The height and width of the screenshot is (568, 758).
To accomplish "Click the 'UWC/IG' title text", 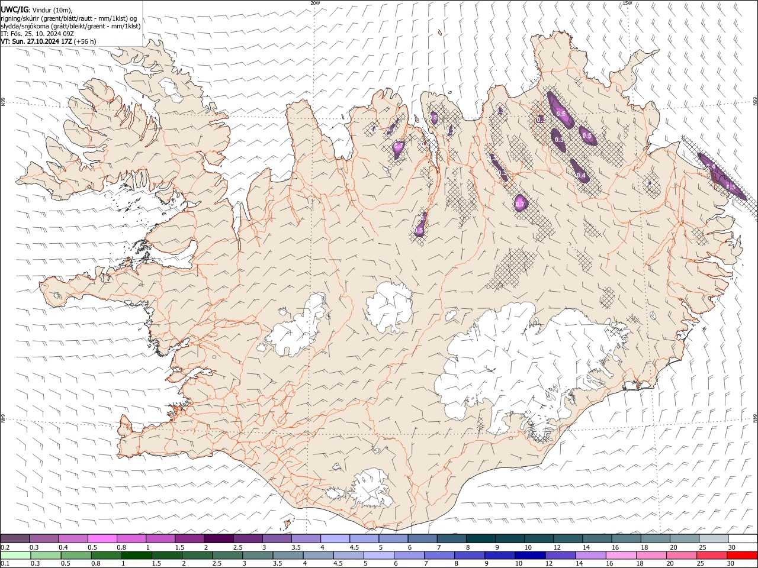I will [15, 10].
